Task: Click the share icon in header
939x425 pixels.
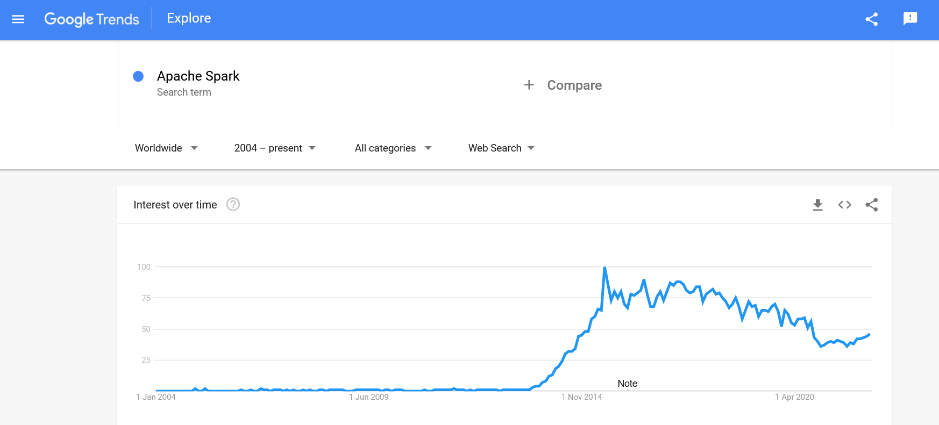Action: 871,19
